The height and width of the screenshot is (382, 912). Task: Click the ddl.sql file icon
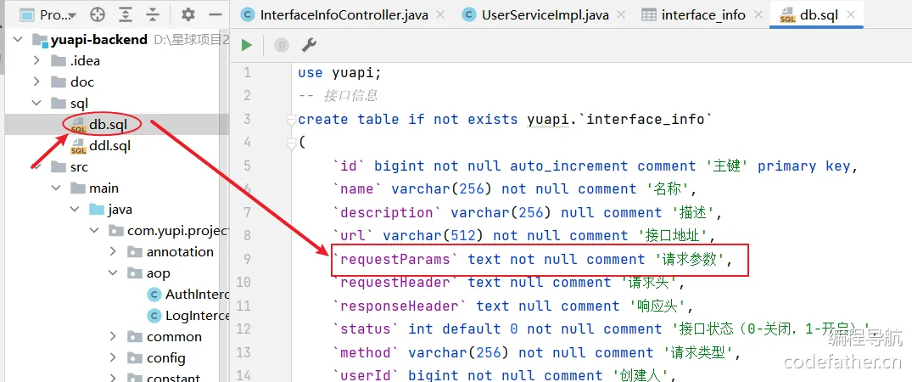78,146
